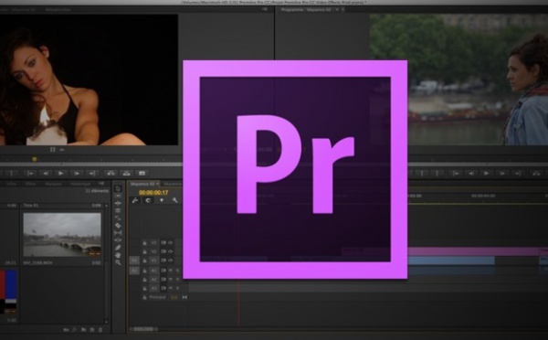
Task: Select the Zoom magnifier tool
Action: (118, 262)
